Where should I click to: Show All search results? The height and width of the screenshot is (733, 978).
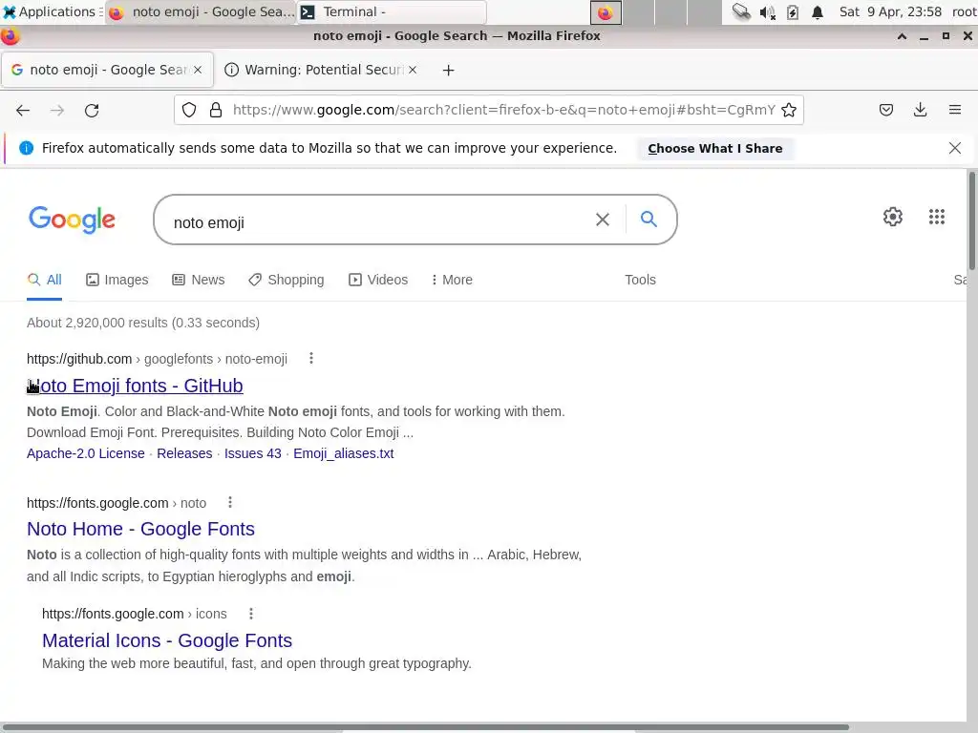click(x=44, y=280)
